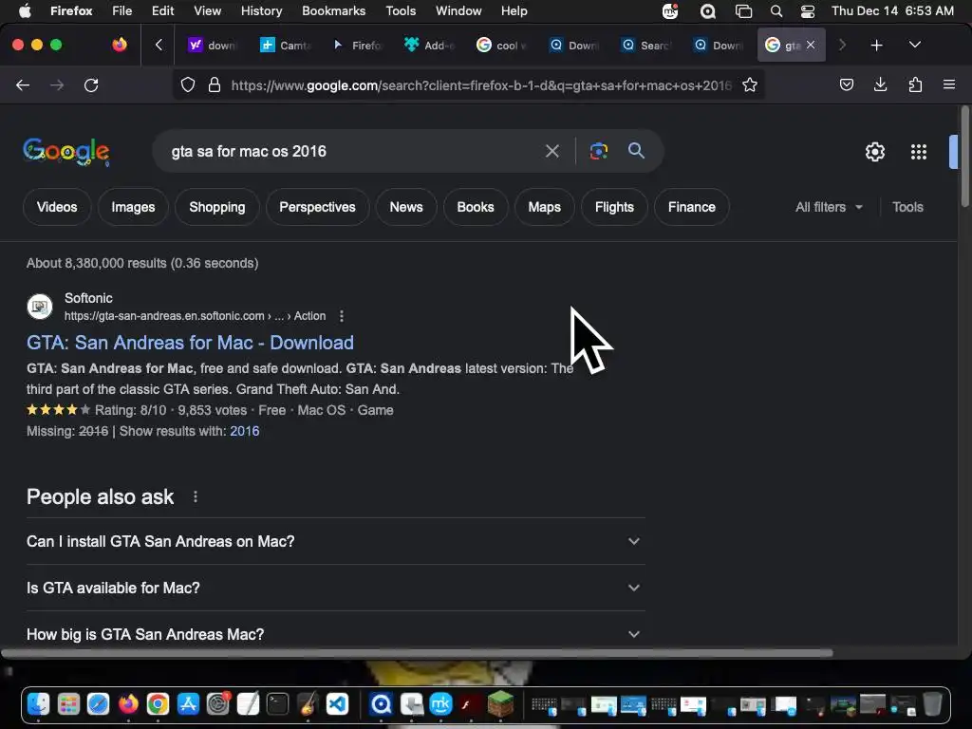
Task: Open the People also ask options dots
Action: pos(196,496)
